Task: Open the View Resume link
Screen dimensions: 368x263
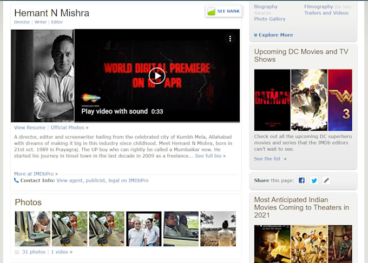Action: [30, 127]
